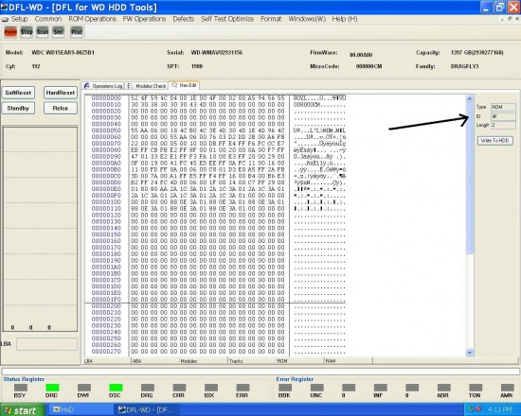
Task: Click the red Power toolbar icon
Action: (10, 32)
